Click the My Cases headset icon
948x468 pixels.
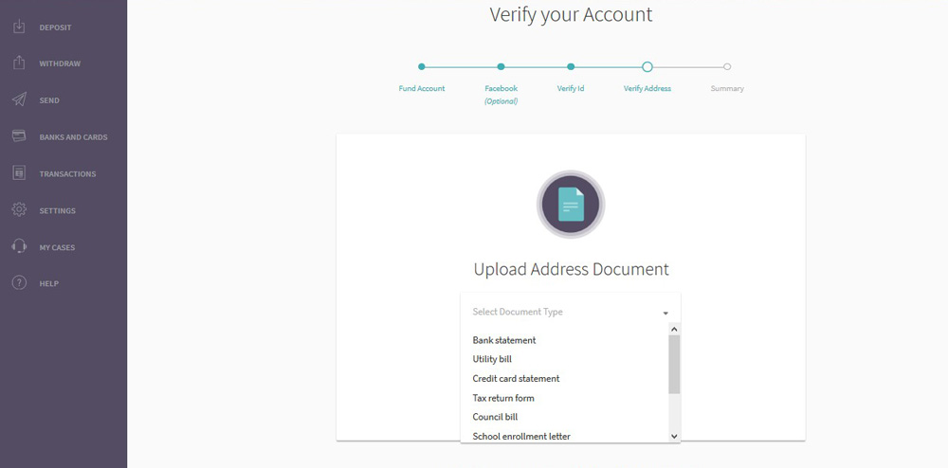click(19, 246)
